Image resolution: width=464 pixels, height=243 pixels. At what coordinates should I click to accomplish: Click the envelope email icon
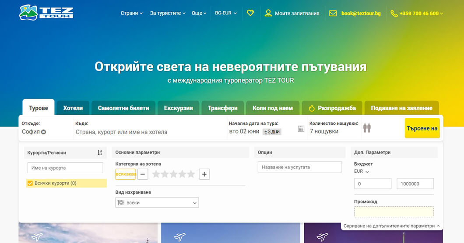click(333, 13)
